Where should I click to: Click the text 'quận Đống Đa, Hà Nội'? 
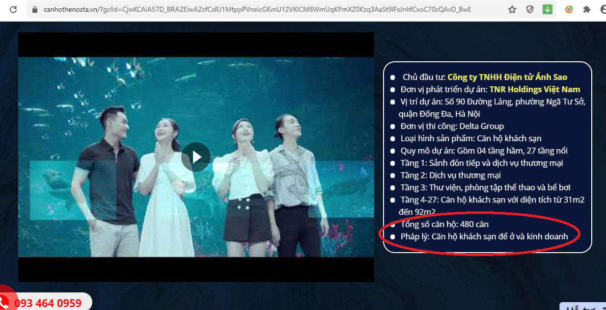[x=440, y=114]
